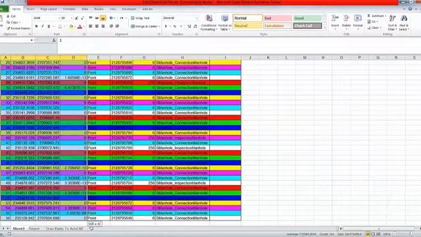Viewport: 421px width, 237px height.
Task: Click the Orientation icon
Action: (x=112, y=18)
